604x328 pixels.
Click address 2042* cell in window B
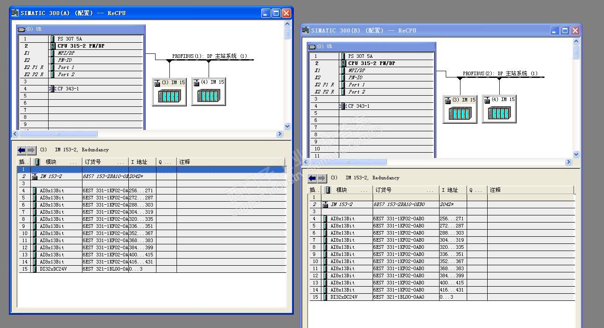pyautogui.click(x=453, y=204)
